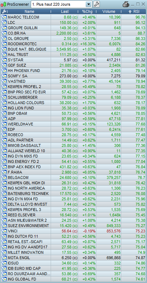Open chart icon for SYSTAR
This screenshot has width=147, height=283.
4,60
